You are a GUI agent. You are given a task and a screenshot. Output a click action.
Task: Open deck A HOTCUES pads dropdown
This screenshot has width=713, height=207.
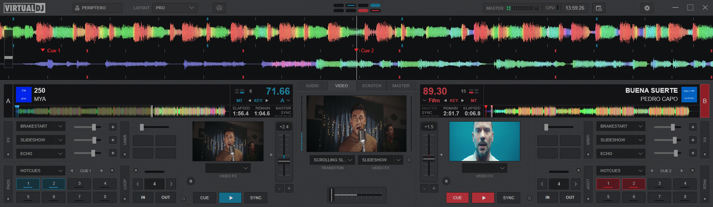tap(41, 171)
